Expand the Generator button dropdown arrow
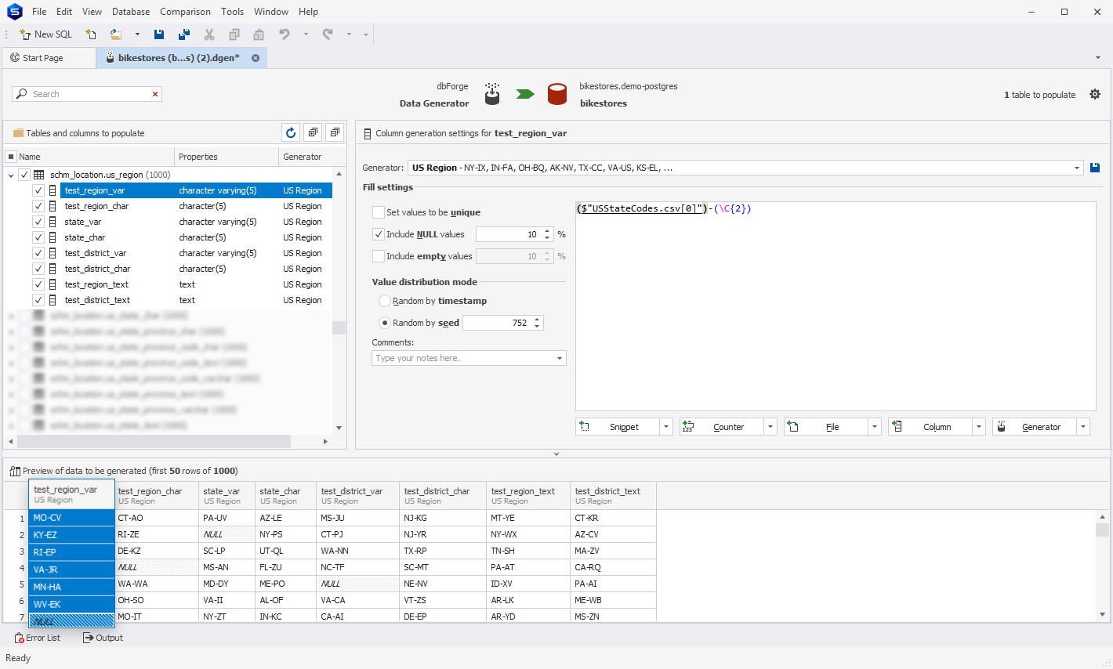The image size is (1113, 669). point(1083,427)
